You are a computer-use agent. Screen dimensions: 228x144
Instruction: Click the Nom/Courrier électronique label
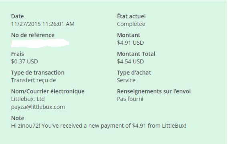(x=48, y=91)
